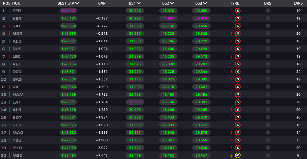Toggle the DRS indicator for VER
This screenshot has width=307, height=159.
[x=268, y=18]
